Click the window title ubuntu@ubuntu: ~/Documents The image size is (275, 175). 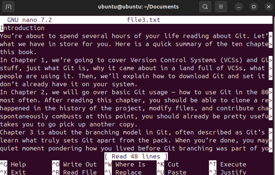tap(138, 7)
